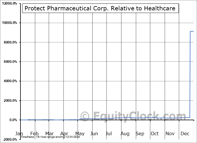Select the Jan label on the month axis

coord(19,134)
